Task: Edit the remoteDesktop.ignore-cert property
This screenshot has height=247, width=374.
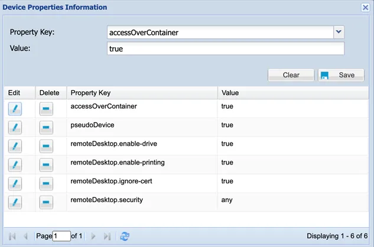Action: click(15, 183)
